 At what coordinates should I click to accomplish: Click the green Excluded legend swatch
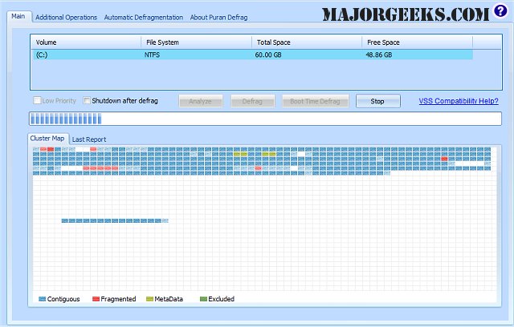click(x=203, y=299)
